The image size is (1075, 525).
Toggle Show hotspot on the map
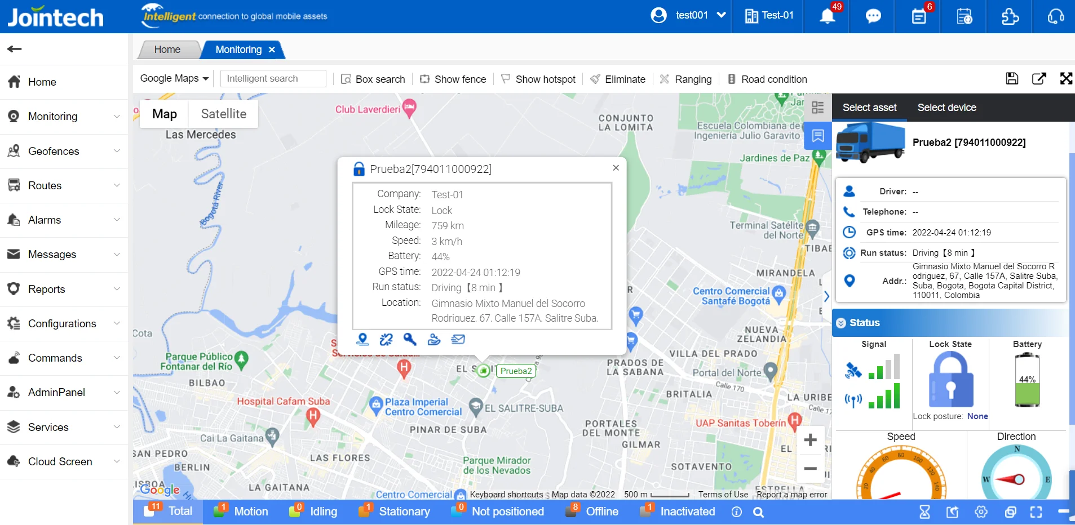pyautogui.click(x=538, y=79)
